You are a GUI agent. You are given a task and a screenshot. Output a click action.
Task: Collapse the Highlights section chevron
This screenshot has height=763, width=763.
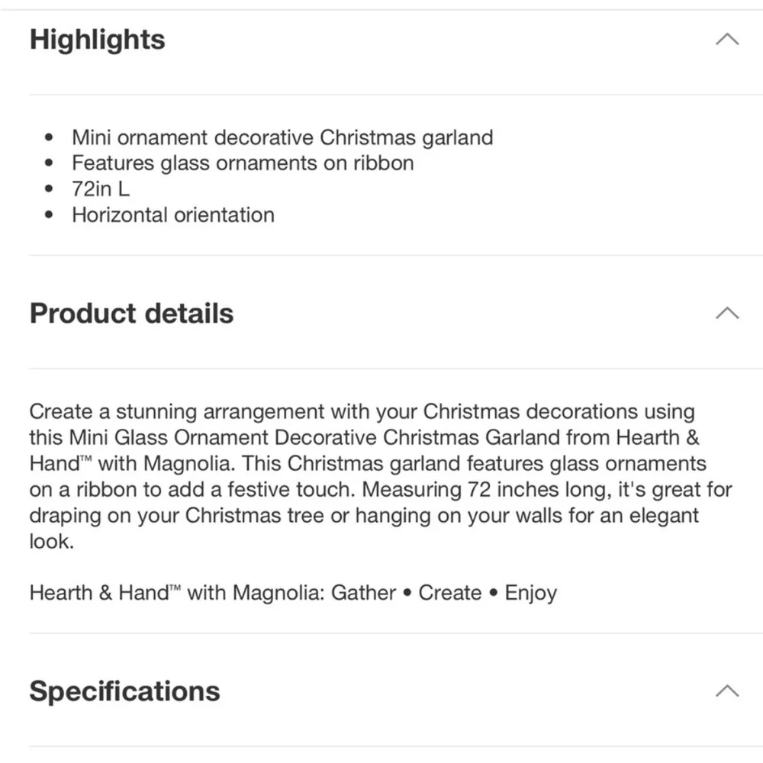tap(727, 39)
